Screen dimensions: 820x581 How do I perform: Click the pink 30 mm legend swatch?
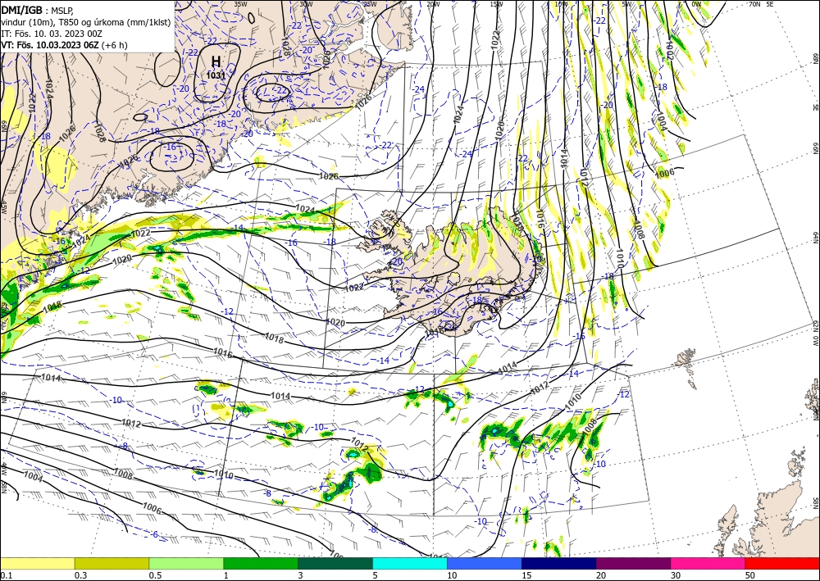click(708, 563)
